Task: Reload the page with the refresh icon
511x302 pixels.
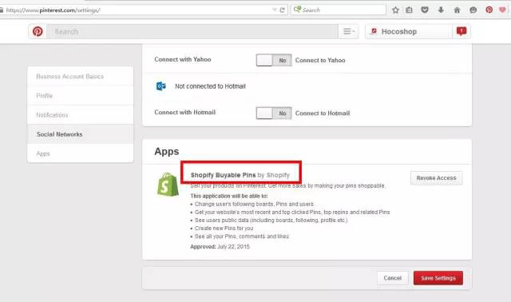Action: [282, 10]
